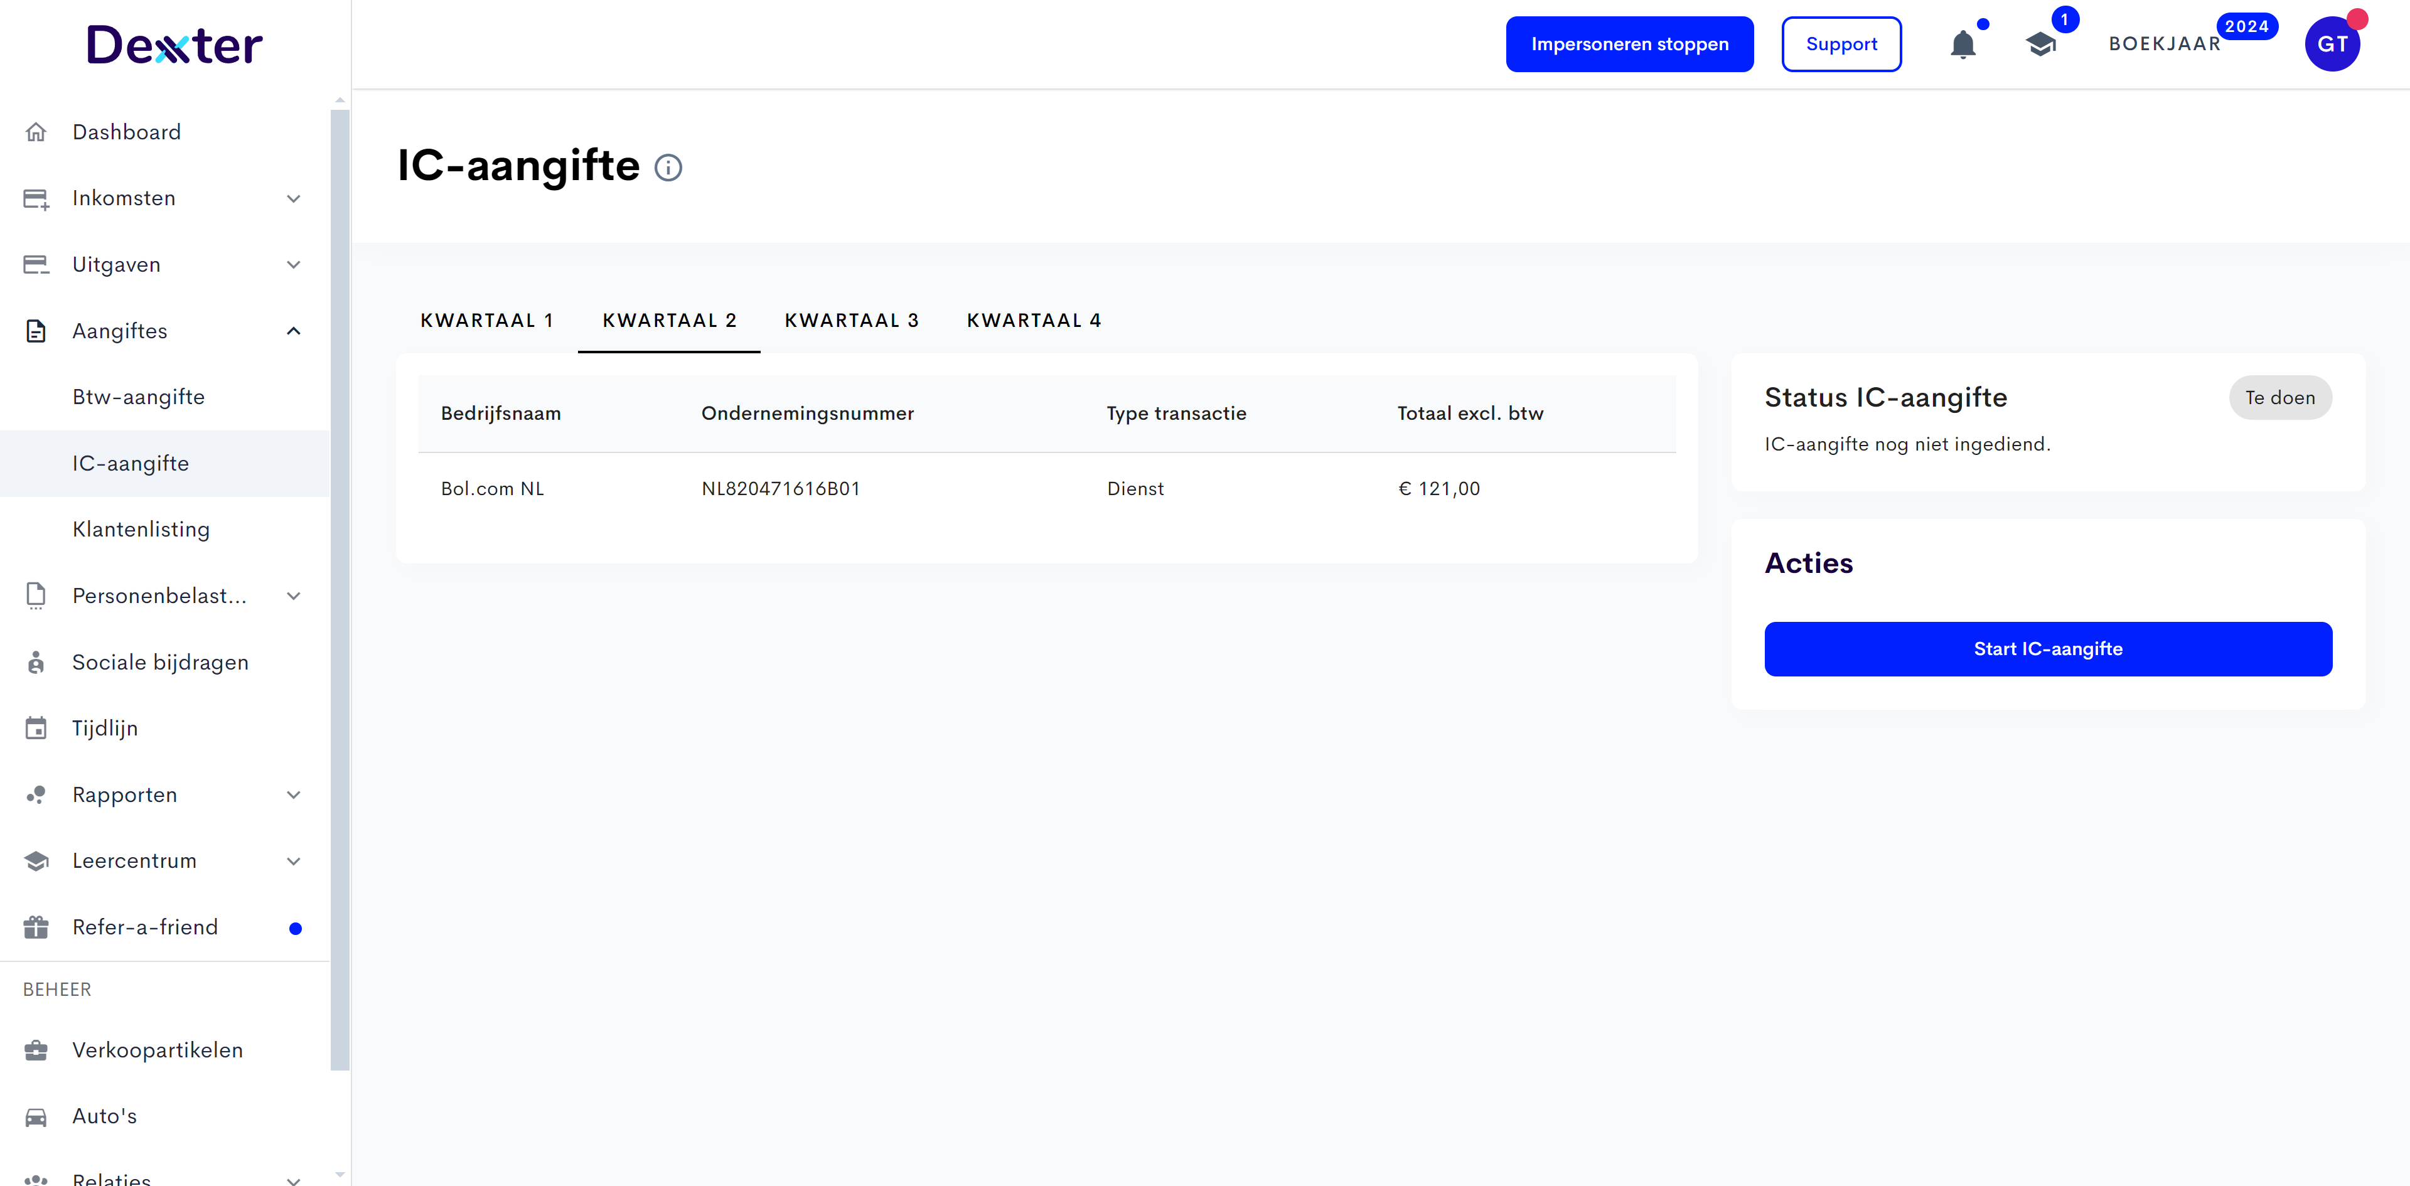
Task: Open Verkoopartikelen under Beheer
Action: [x=164, y=1050]
